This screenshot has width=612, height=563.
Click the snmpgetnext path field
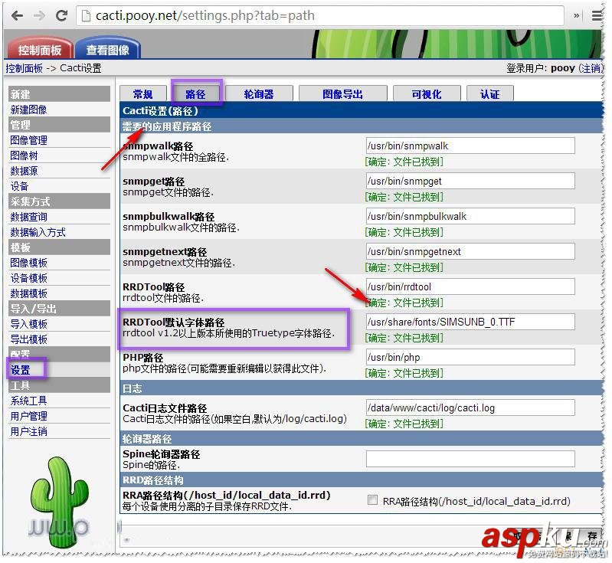pos(470,251)
